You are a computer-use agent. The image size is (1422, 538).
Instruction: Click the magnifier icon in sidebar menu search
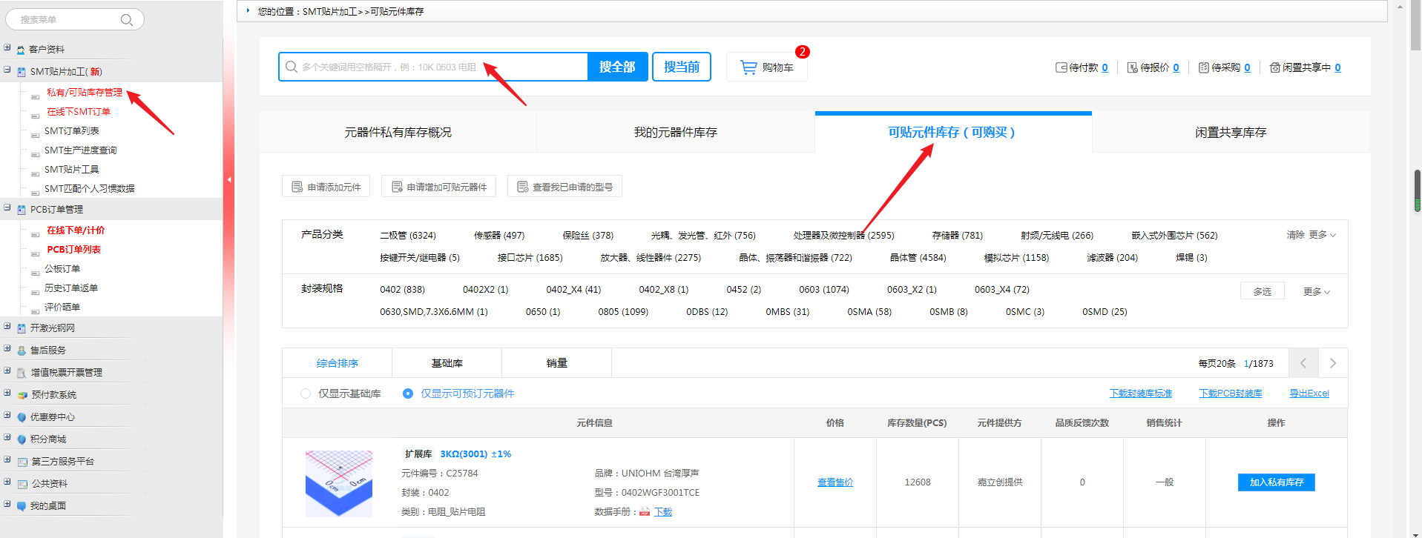point(127,20)
